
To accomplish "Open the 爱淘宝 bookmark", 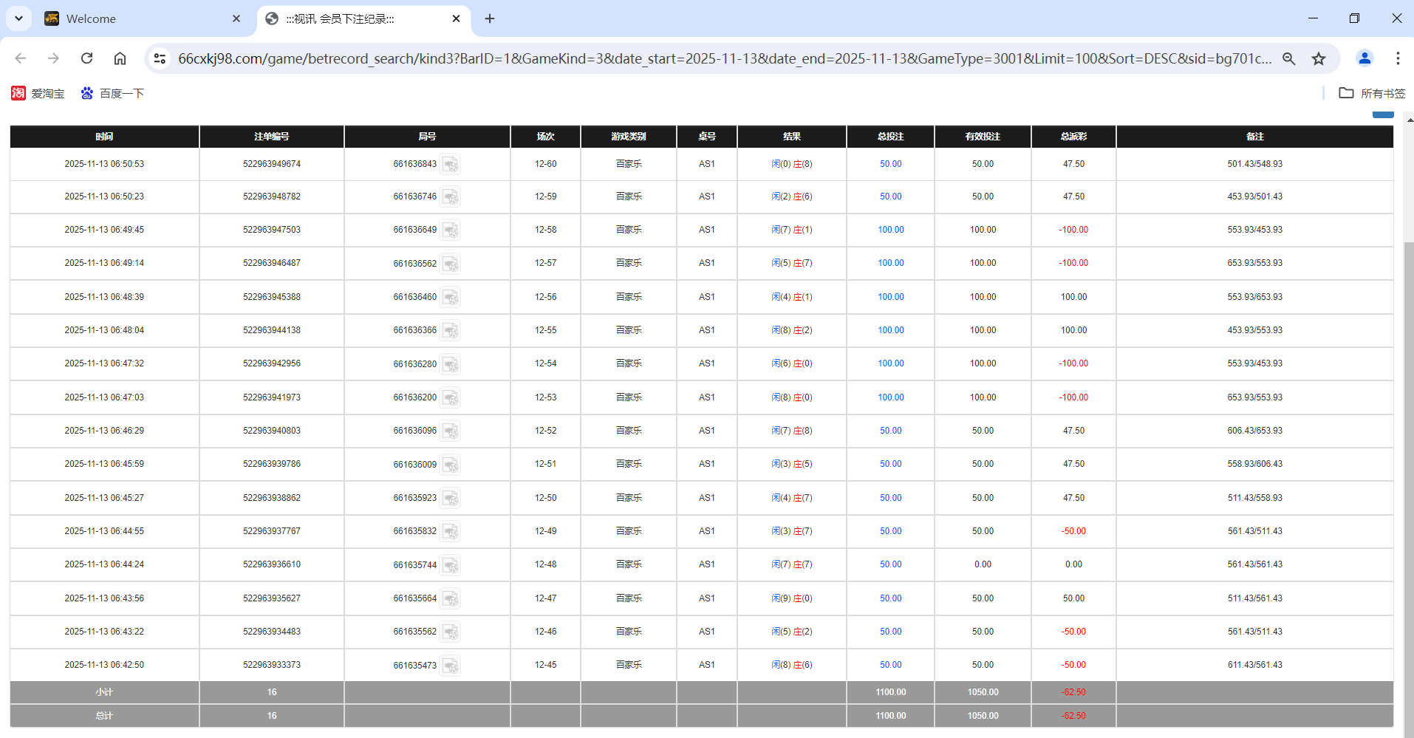I will pyautogui.click(x=37, y=93).
